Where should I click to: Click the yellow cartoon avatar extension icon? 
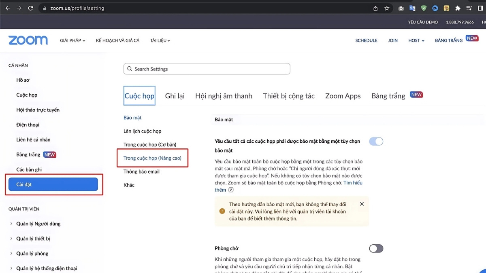[446, 8]
